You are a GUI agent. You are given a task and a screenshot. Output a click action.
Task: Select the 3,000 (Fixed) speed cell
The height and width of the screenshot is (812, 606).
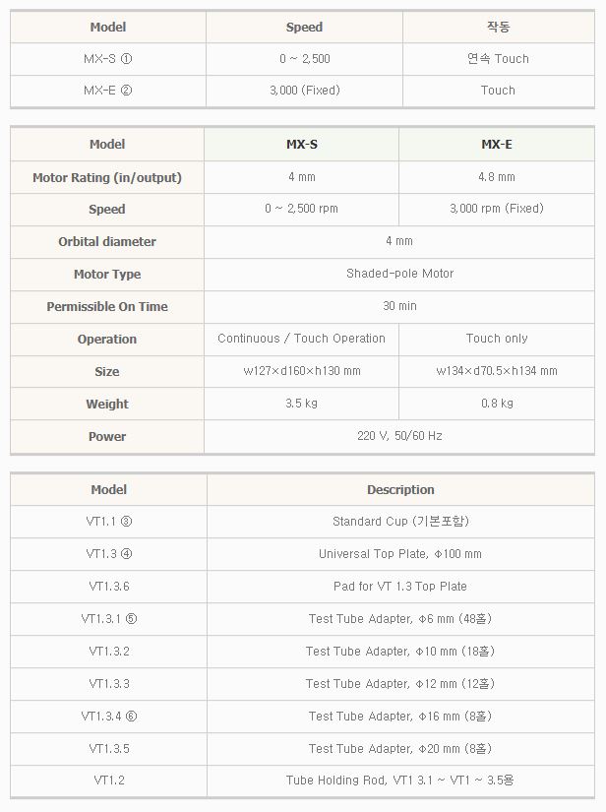click(304, 90)
